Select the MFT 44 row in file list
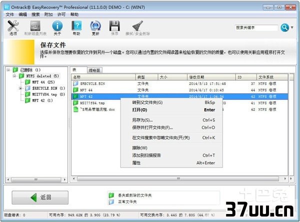This screenshot has width=300, height=222. point(179,90)
